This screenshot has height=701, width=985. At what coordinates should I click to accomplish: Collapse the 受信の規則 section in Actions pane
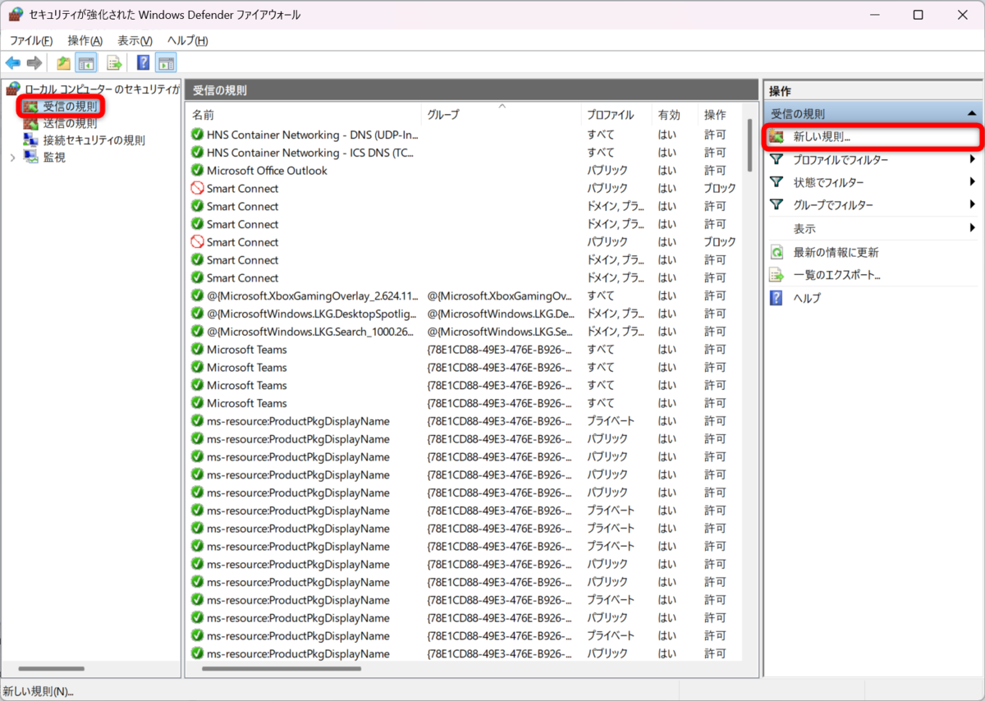tap(972, 113)
